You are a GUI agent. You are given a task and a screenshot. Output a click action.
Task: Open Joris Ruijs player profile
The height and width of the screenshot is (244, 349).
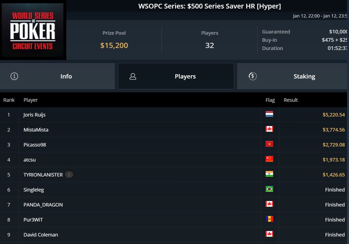tap(34, 115)
